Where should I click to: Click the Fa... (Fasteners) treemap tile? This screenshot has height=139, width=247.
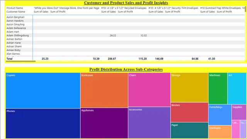point(243,129)
